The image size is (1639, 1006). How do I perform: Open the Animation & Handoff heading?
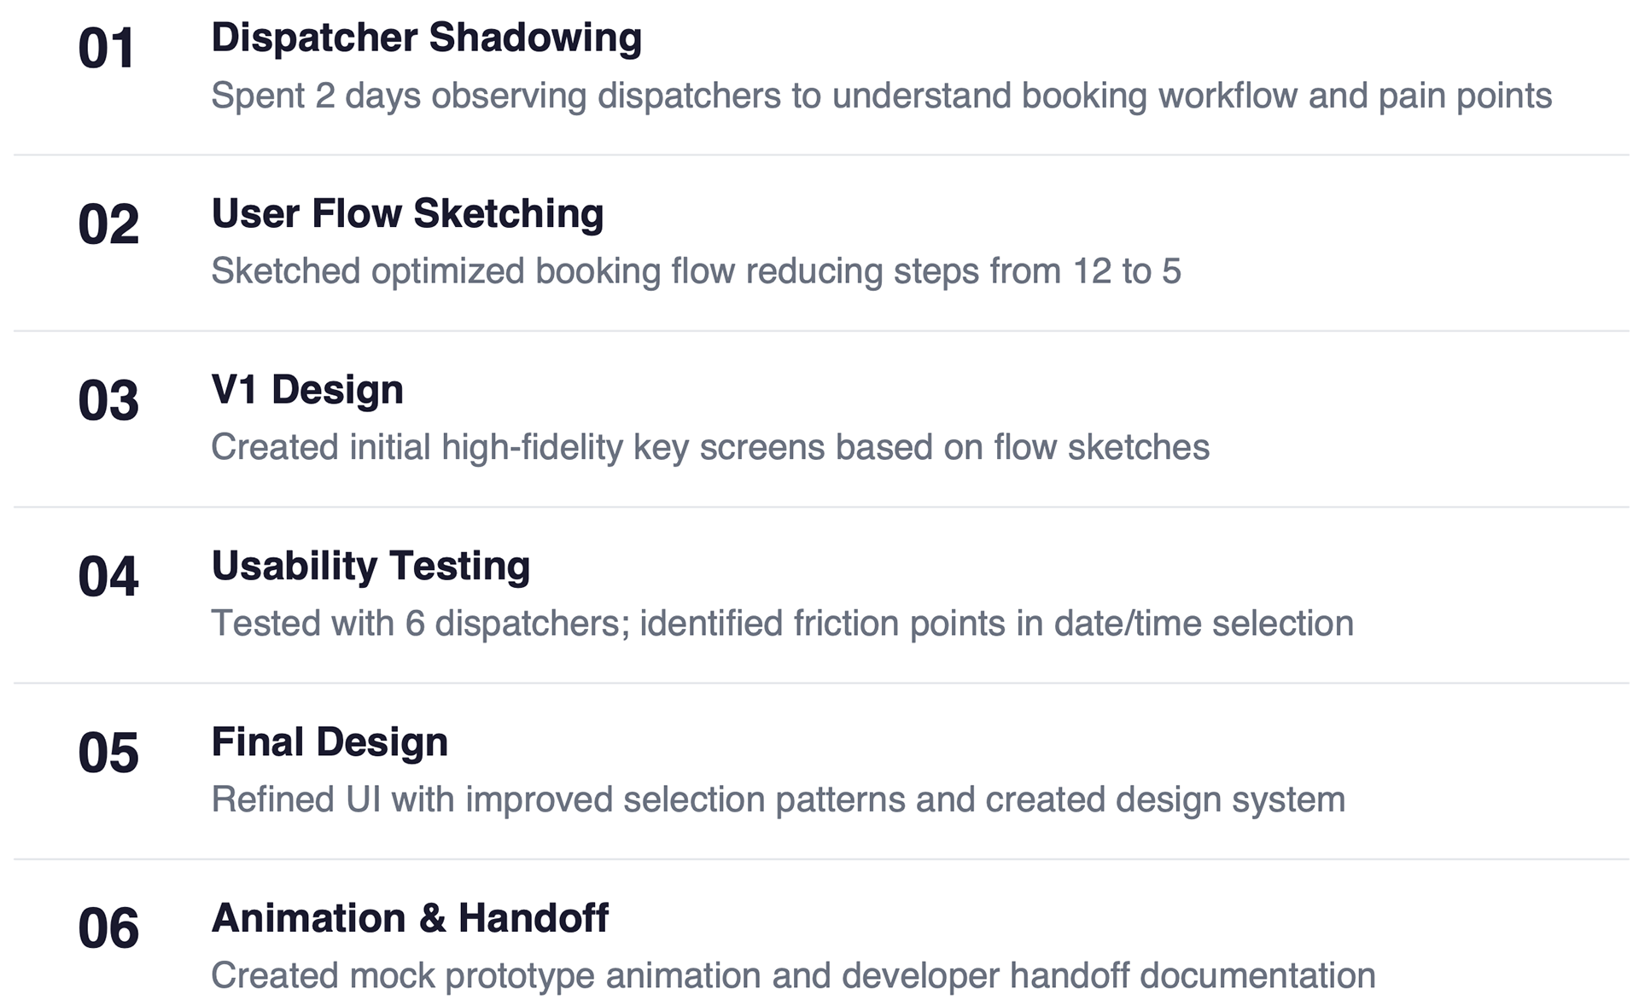pos(410,918)
